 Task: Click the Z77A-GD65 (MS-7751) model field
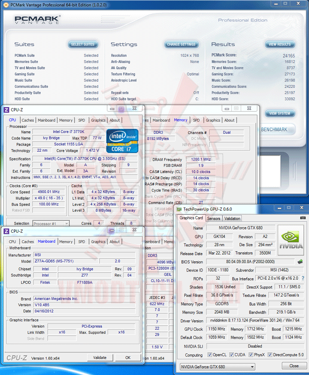66,261
